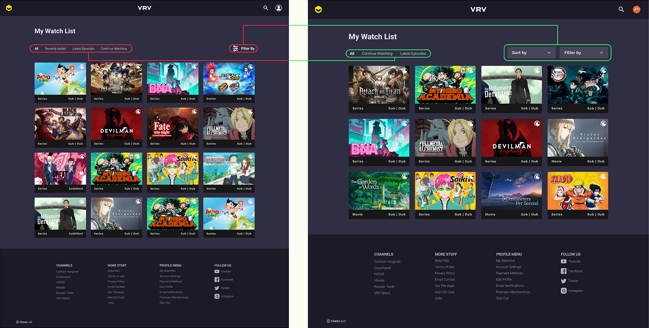This screenshot has width=649, height=328.
Task: Open search in the right mockup header
Action: pos(621,10)
